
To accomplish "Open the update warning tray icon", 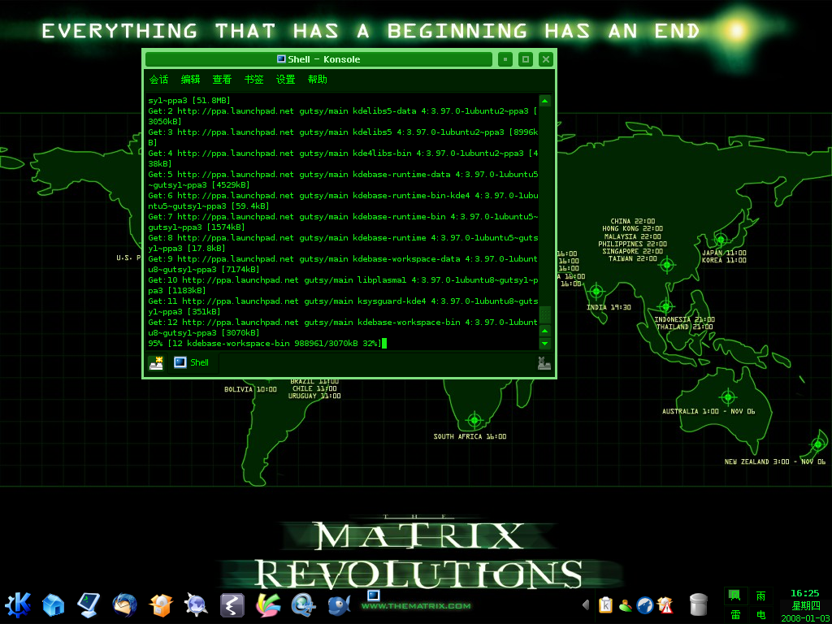I will pyautogui.click(x=665, y=604).
